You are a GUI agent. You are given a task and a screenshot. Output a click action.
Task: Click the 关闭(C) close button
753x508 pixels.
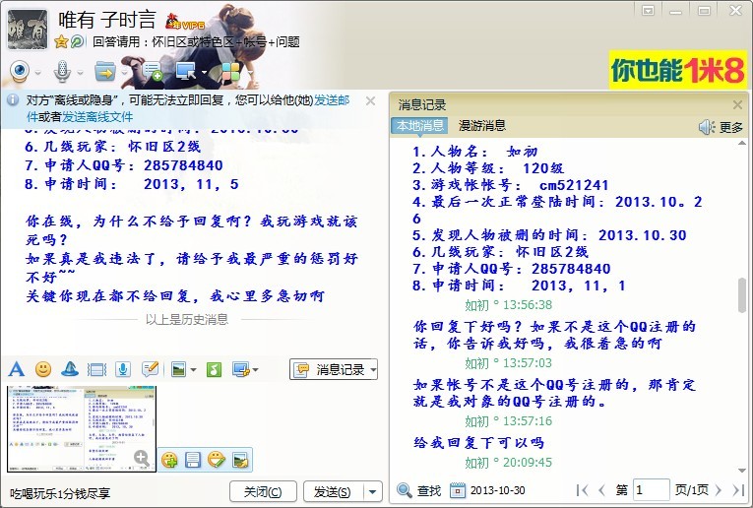pos(263,491)
